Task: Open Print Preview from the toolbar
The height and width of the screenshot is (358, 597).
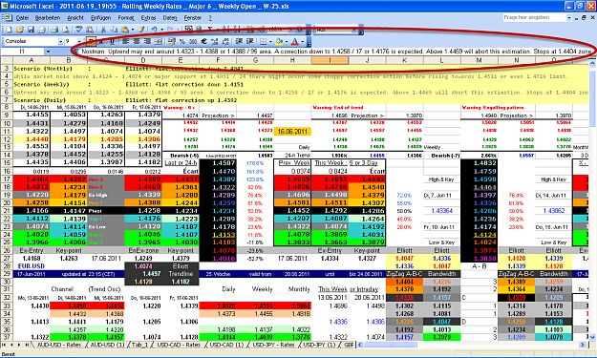Action: (x=66, y=30)
